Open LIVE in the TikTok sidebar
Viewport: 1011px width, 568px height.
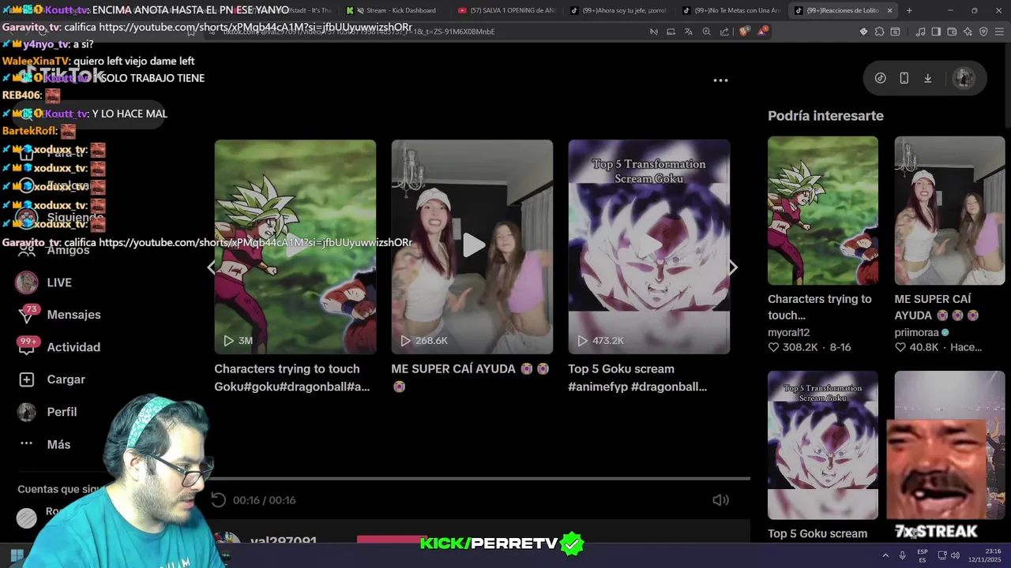(59, 282)
